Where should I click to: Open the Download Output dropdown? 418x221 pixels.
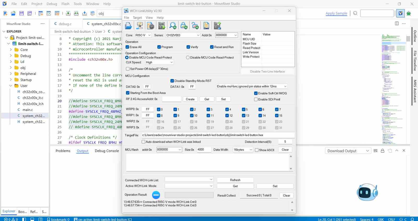pos(348,151)
